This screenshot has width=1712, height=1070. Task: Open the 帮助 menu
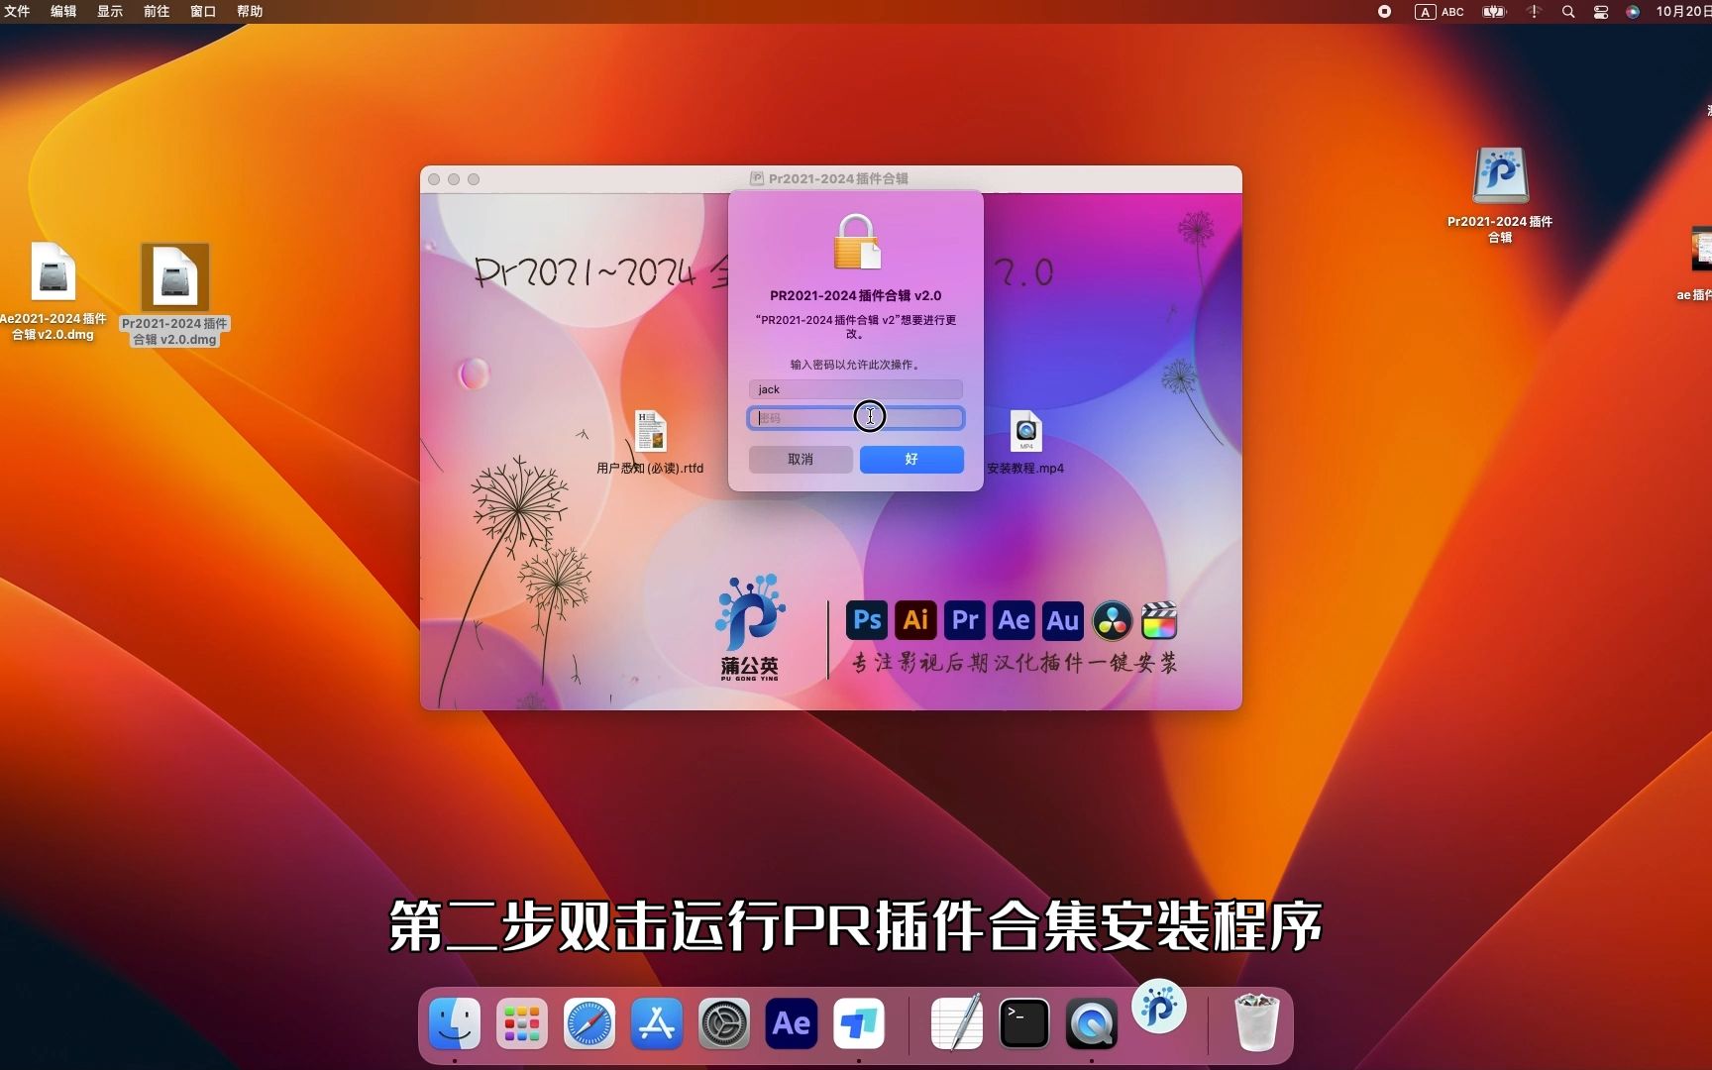pyautogui.click(x=250, y=12)
